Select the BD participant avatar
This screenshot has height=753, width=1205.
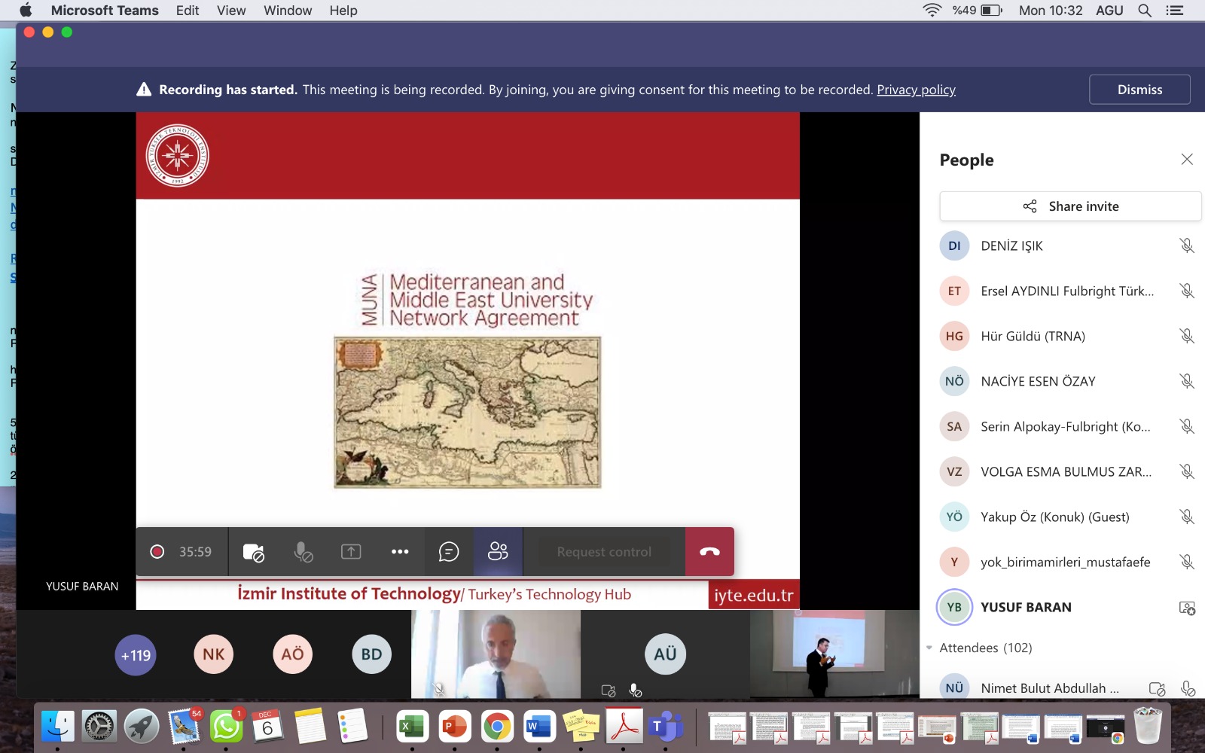click(x=371, y=654)
